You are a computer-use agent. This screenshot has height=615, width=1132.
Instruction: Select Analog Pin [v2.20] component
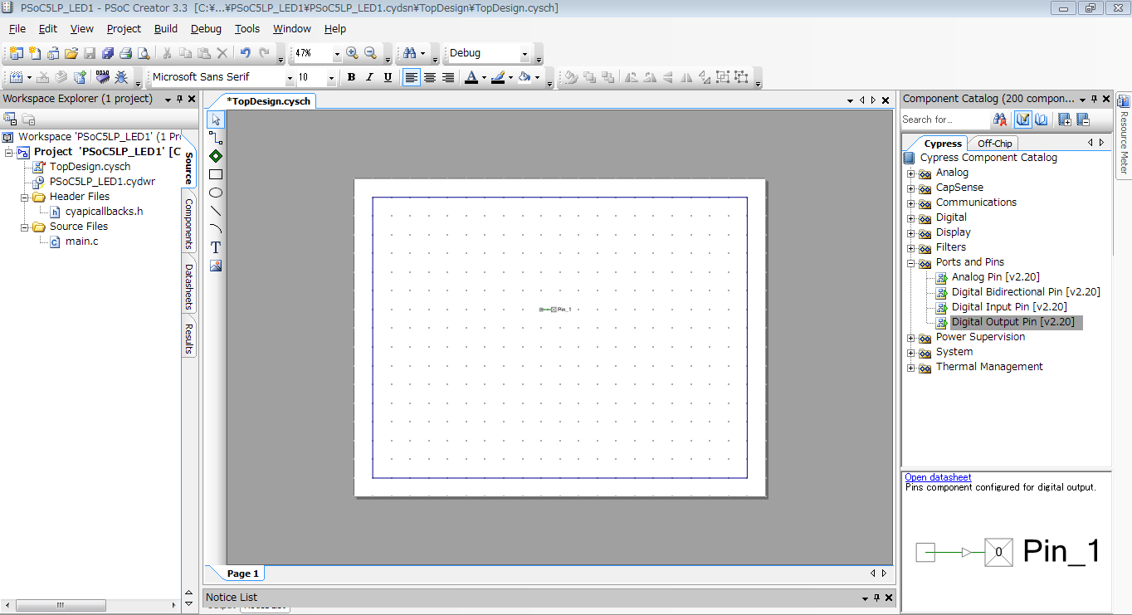[x=995, y=277]
